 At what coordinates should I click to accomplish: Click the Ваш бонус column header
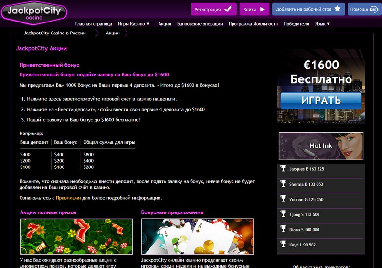click(66, 142)
